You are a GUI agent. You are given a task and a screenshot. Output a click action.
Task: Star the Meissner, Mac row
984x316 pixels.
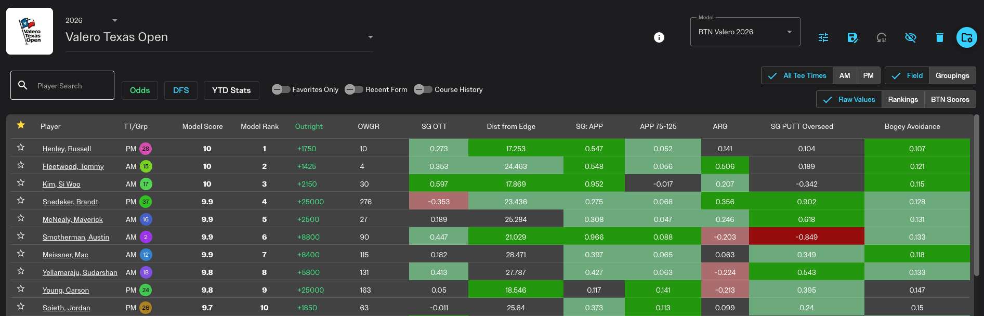coord(21,254)
